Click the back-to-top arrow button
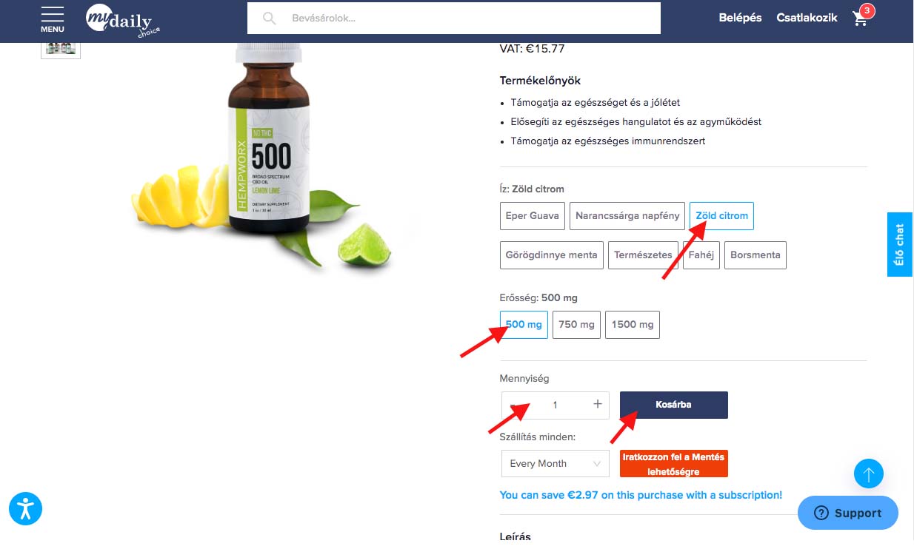 [x=869, y=474]
